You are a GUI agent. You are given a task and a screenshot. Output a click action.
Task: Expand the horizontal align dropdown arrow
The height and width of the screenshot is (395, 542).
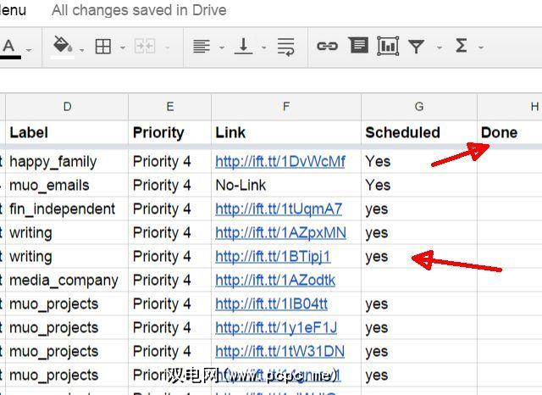point(221,47)
